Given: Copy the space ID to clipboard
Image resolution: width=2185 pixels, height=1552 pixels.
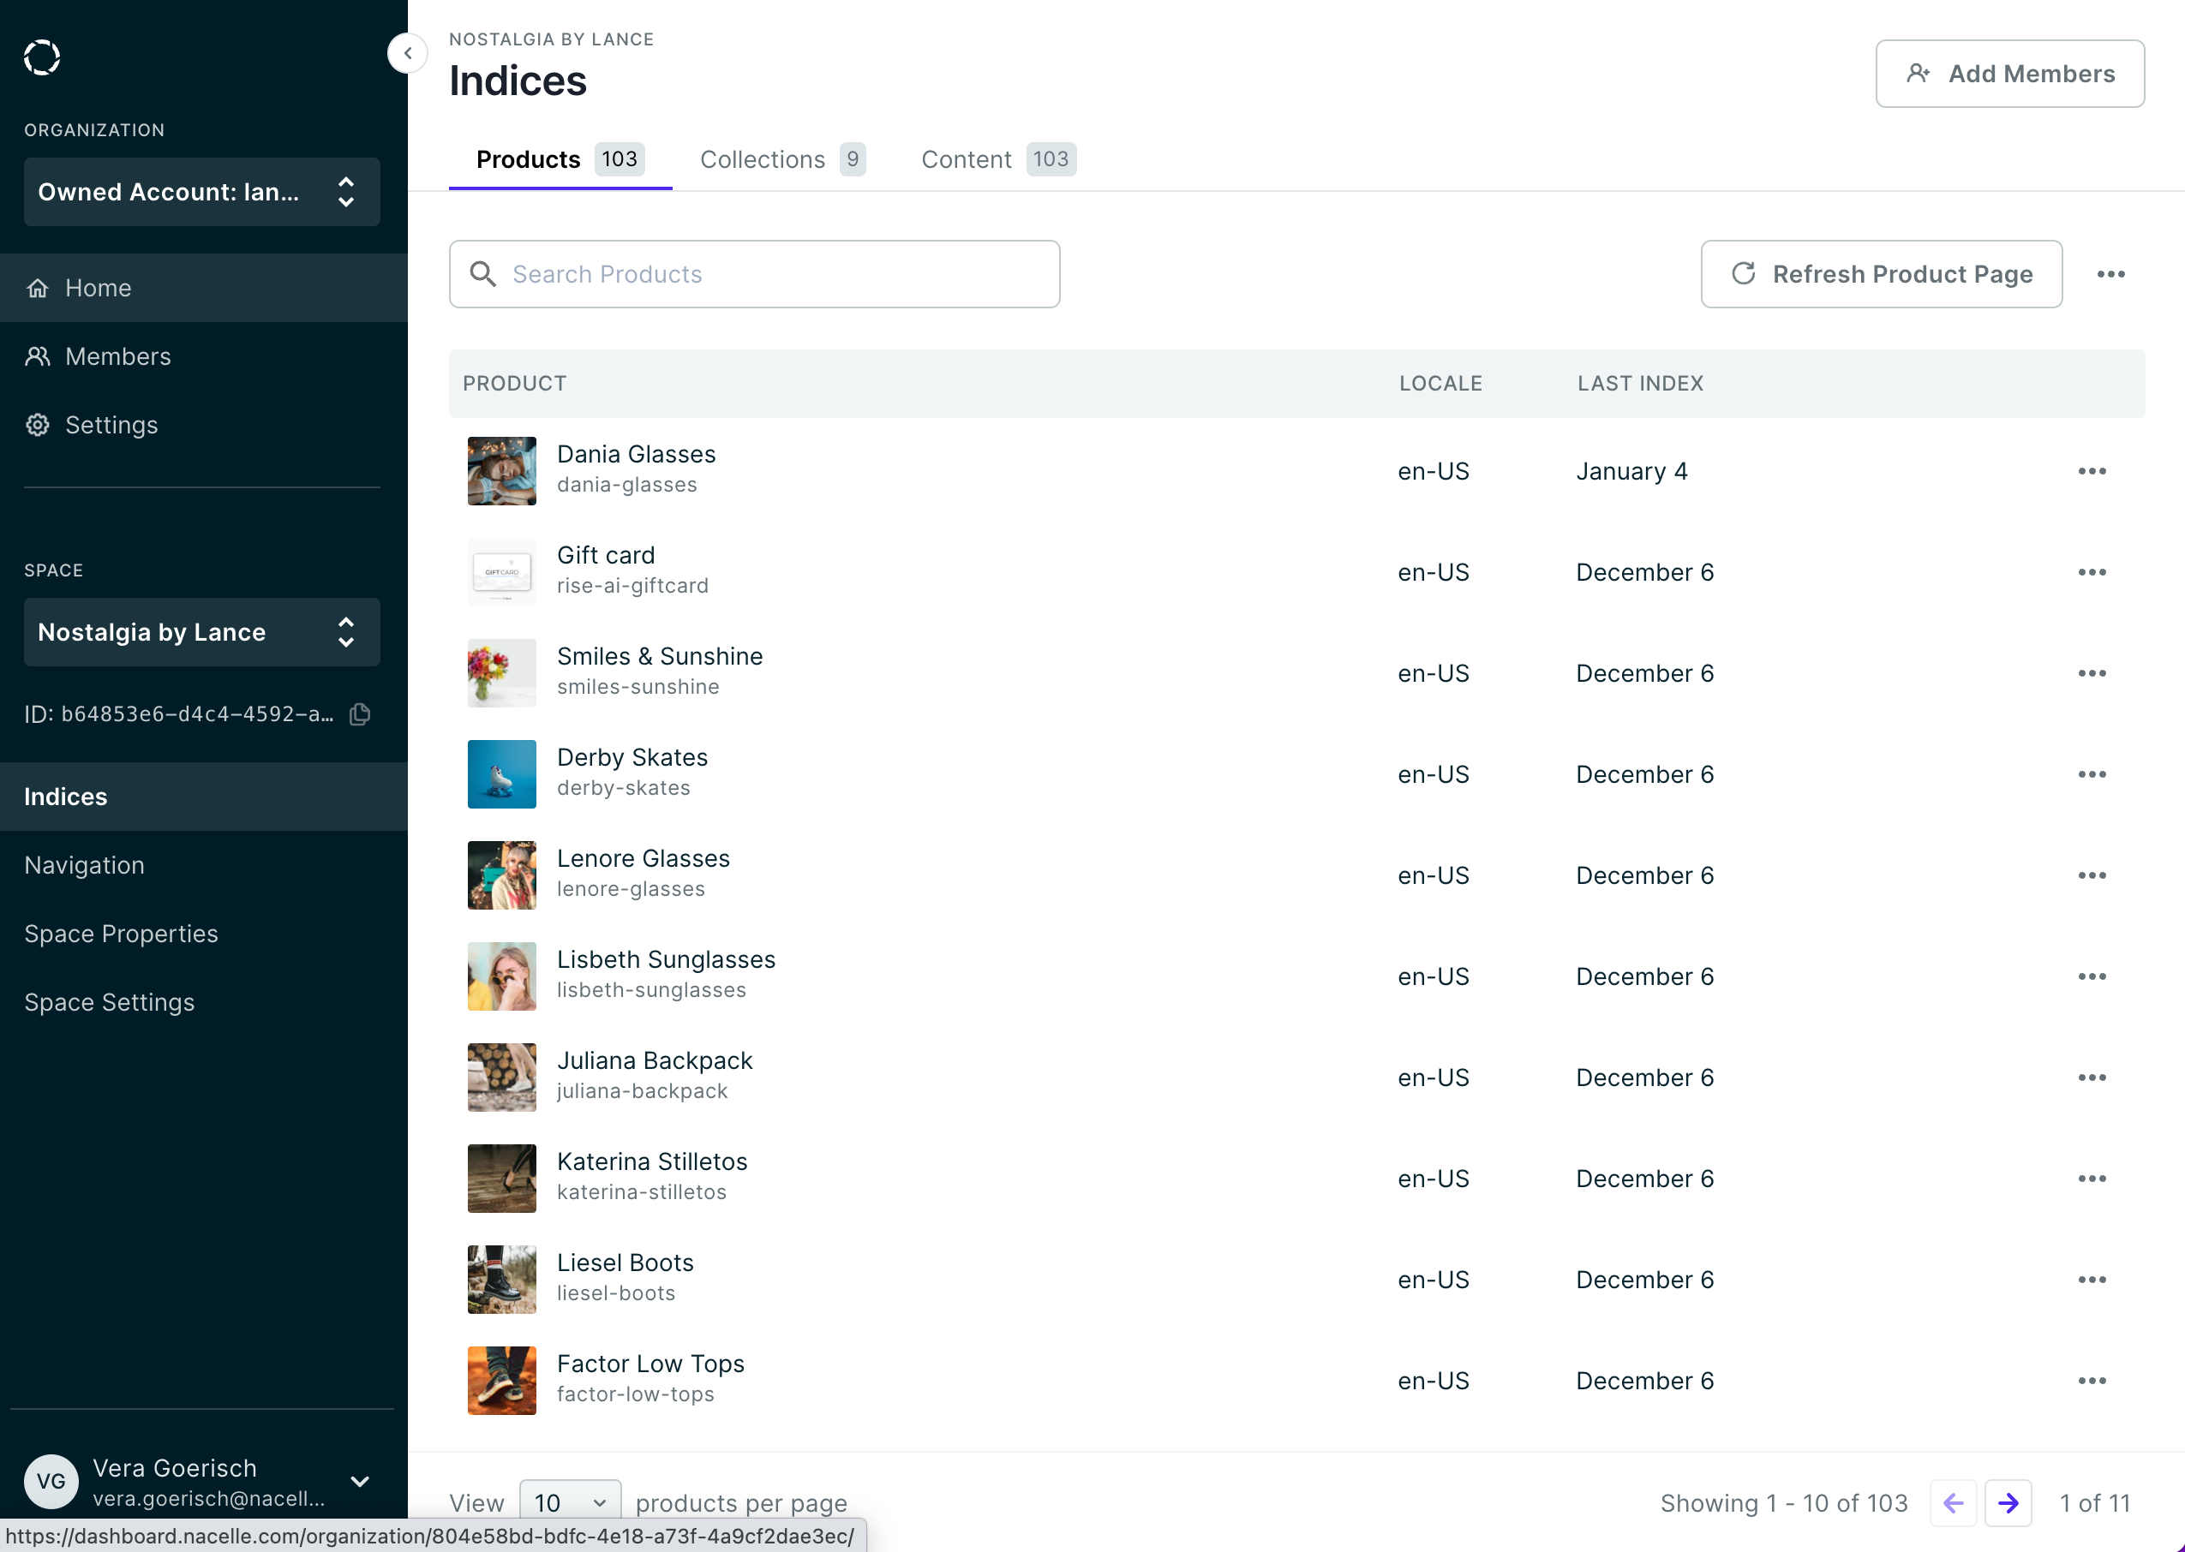Looking at the screenshot, I should tap(361, 713).
